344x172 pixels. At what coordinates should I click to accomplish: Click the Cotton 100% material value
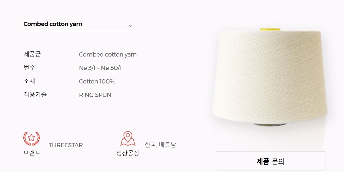(x=97, y=81)
